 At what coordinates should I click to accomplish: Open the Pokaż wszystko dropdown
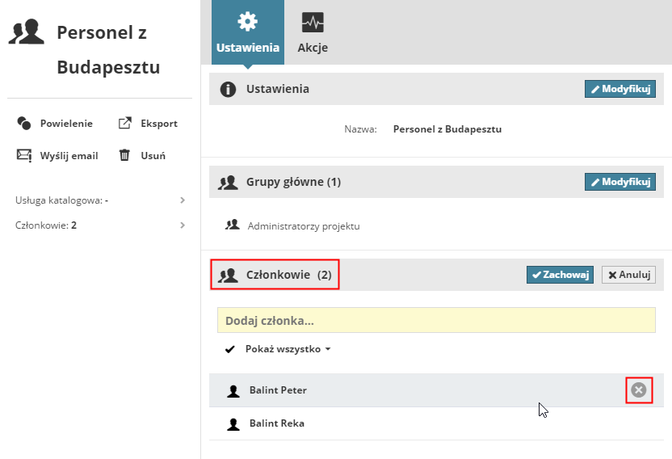[x=288, y=350]
